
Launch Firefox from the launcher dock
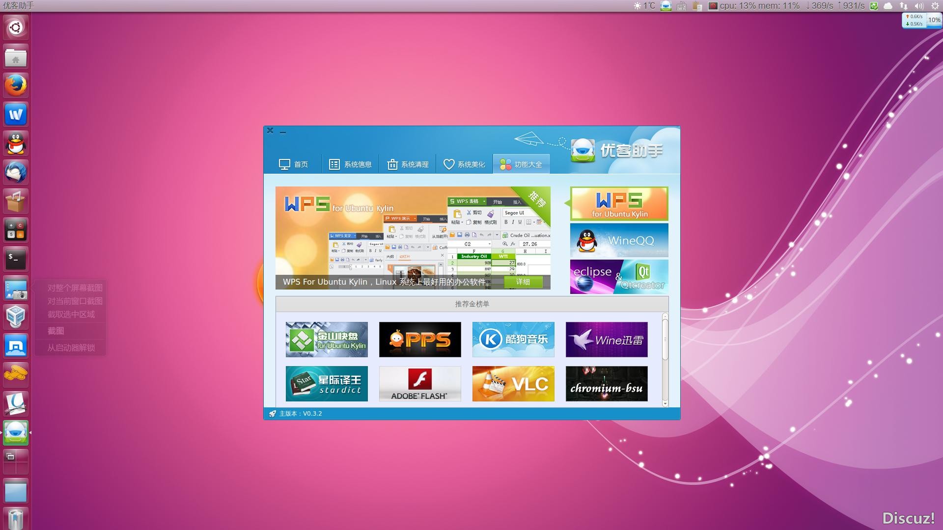16,85
